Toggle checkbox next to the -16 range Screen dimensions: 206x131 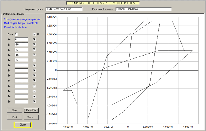click(x=34, y=55)
